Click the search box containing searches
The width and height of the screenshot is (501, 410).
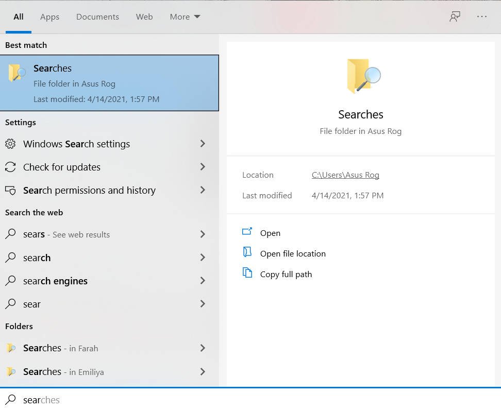click(x=250, y=400)
